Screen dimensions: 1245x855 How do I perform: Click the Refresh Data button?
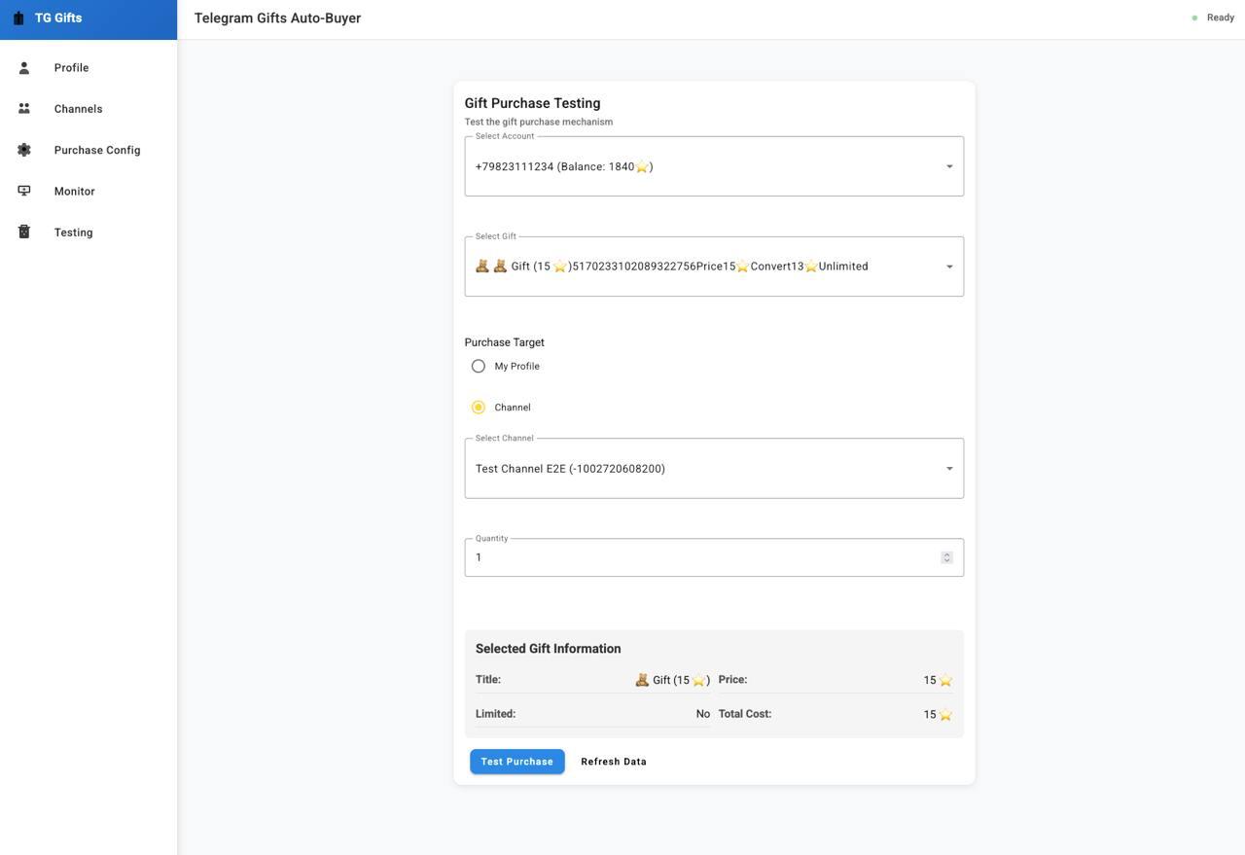[x=614, y=762]
